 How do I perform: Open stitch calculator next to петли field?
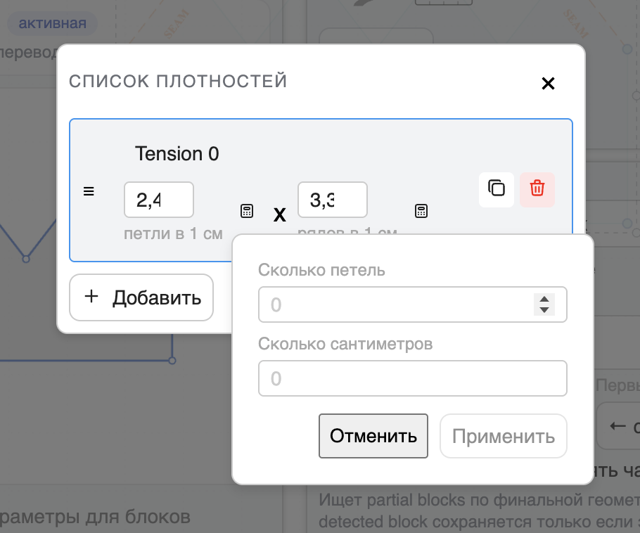247,211
